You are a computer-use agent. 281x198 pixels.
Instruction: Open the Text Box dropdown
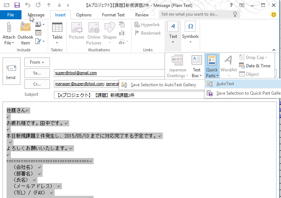pyautogui.click(x=196, y=66)
